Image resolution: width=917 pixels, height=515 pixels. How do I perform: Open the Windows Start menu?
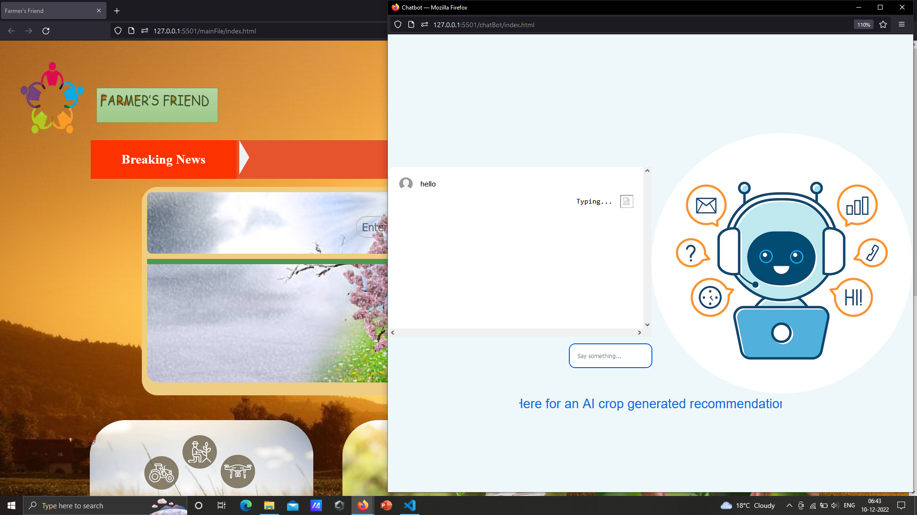tap(11, 505)
